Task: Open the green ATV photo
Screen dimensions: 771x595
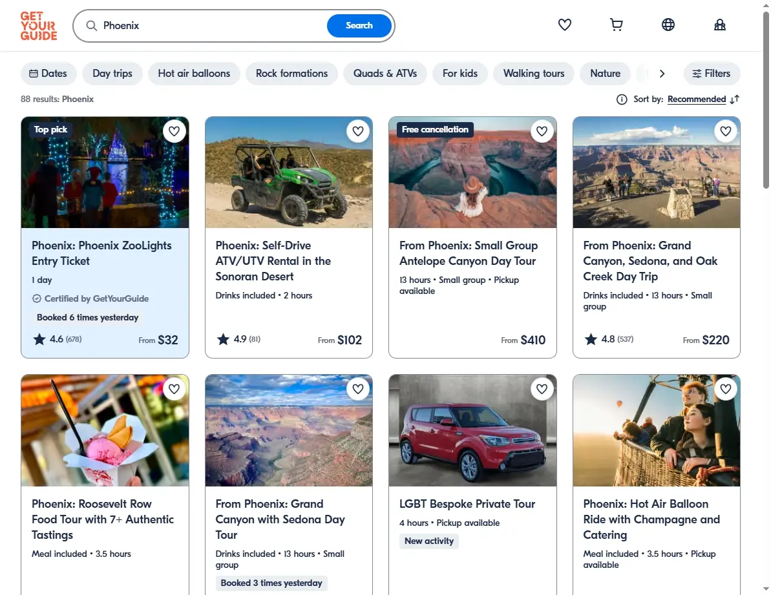Action: (289, 172)
